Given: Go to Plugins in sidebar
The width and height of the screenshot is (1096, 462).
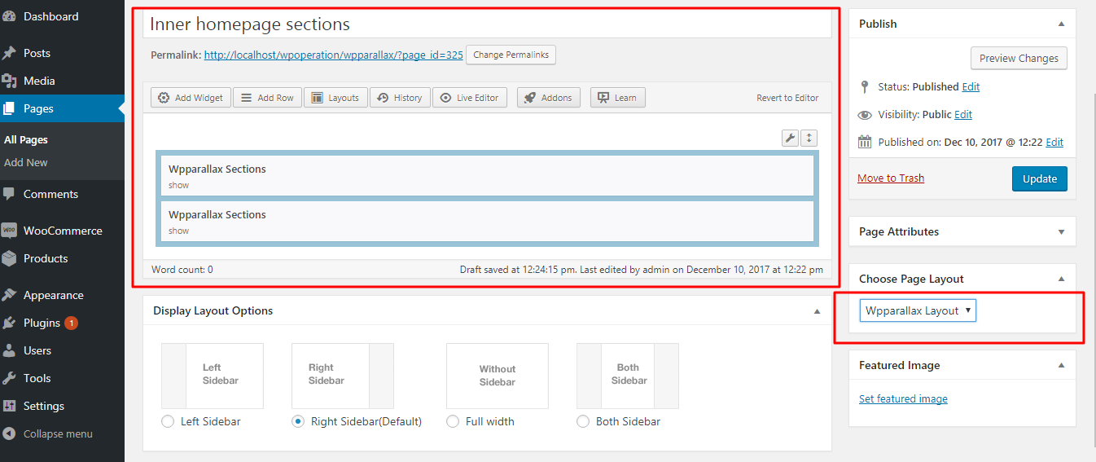Looking at the screenshot, I should pos(42,323).
